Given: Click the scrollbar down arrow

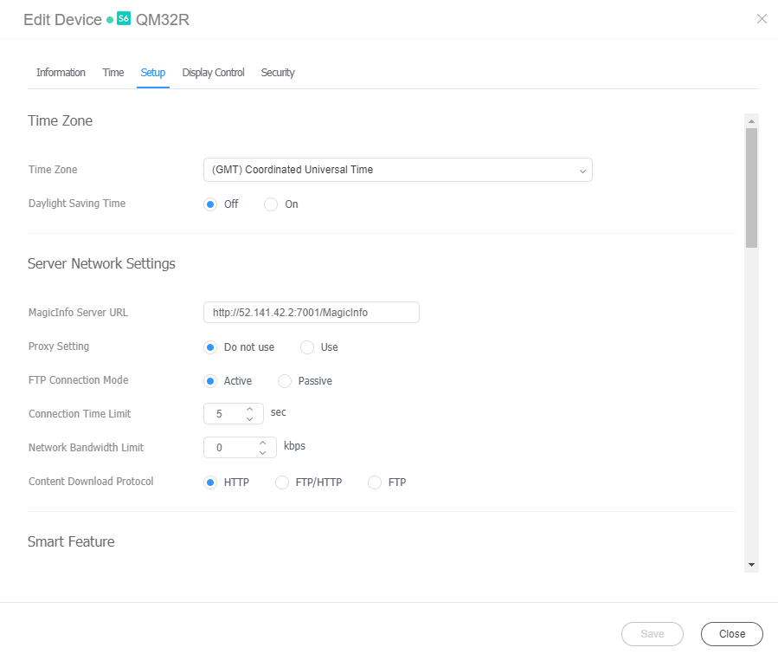Looking at the screenshot, I should pos(751,565).
